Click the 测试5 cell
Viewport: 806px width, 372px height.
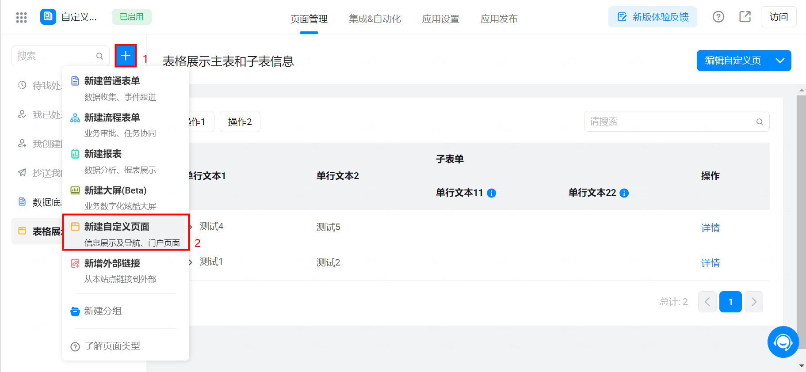click(x=329, y=227)
